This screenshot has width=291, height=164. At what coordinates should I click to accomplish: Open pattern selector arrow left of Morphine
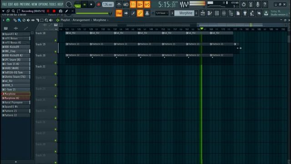click(172, 13)
